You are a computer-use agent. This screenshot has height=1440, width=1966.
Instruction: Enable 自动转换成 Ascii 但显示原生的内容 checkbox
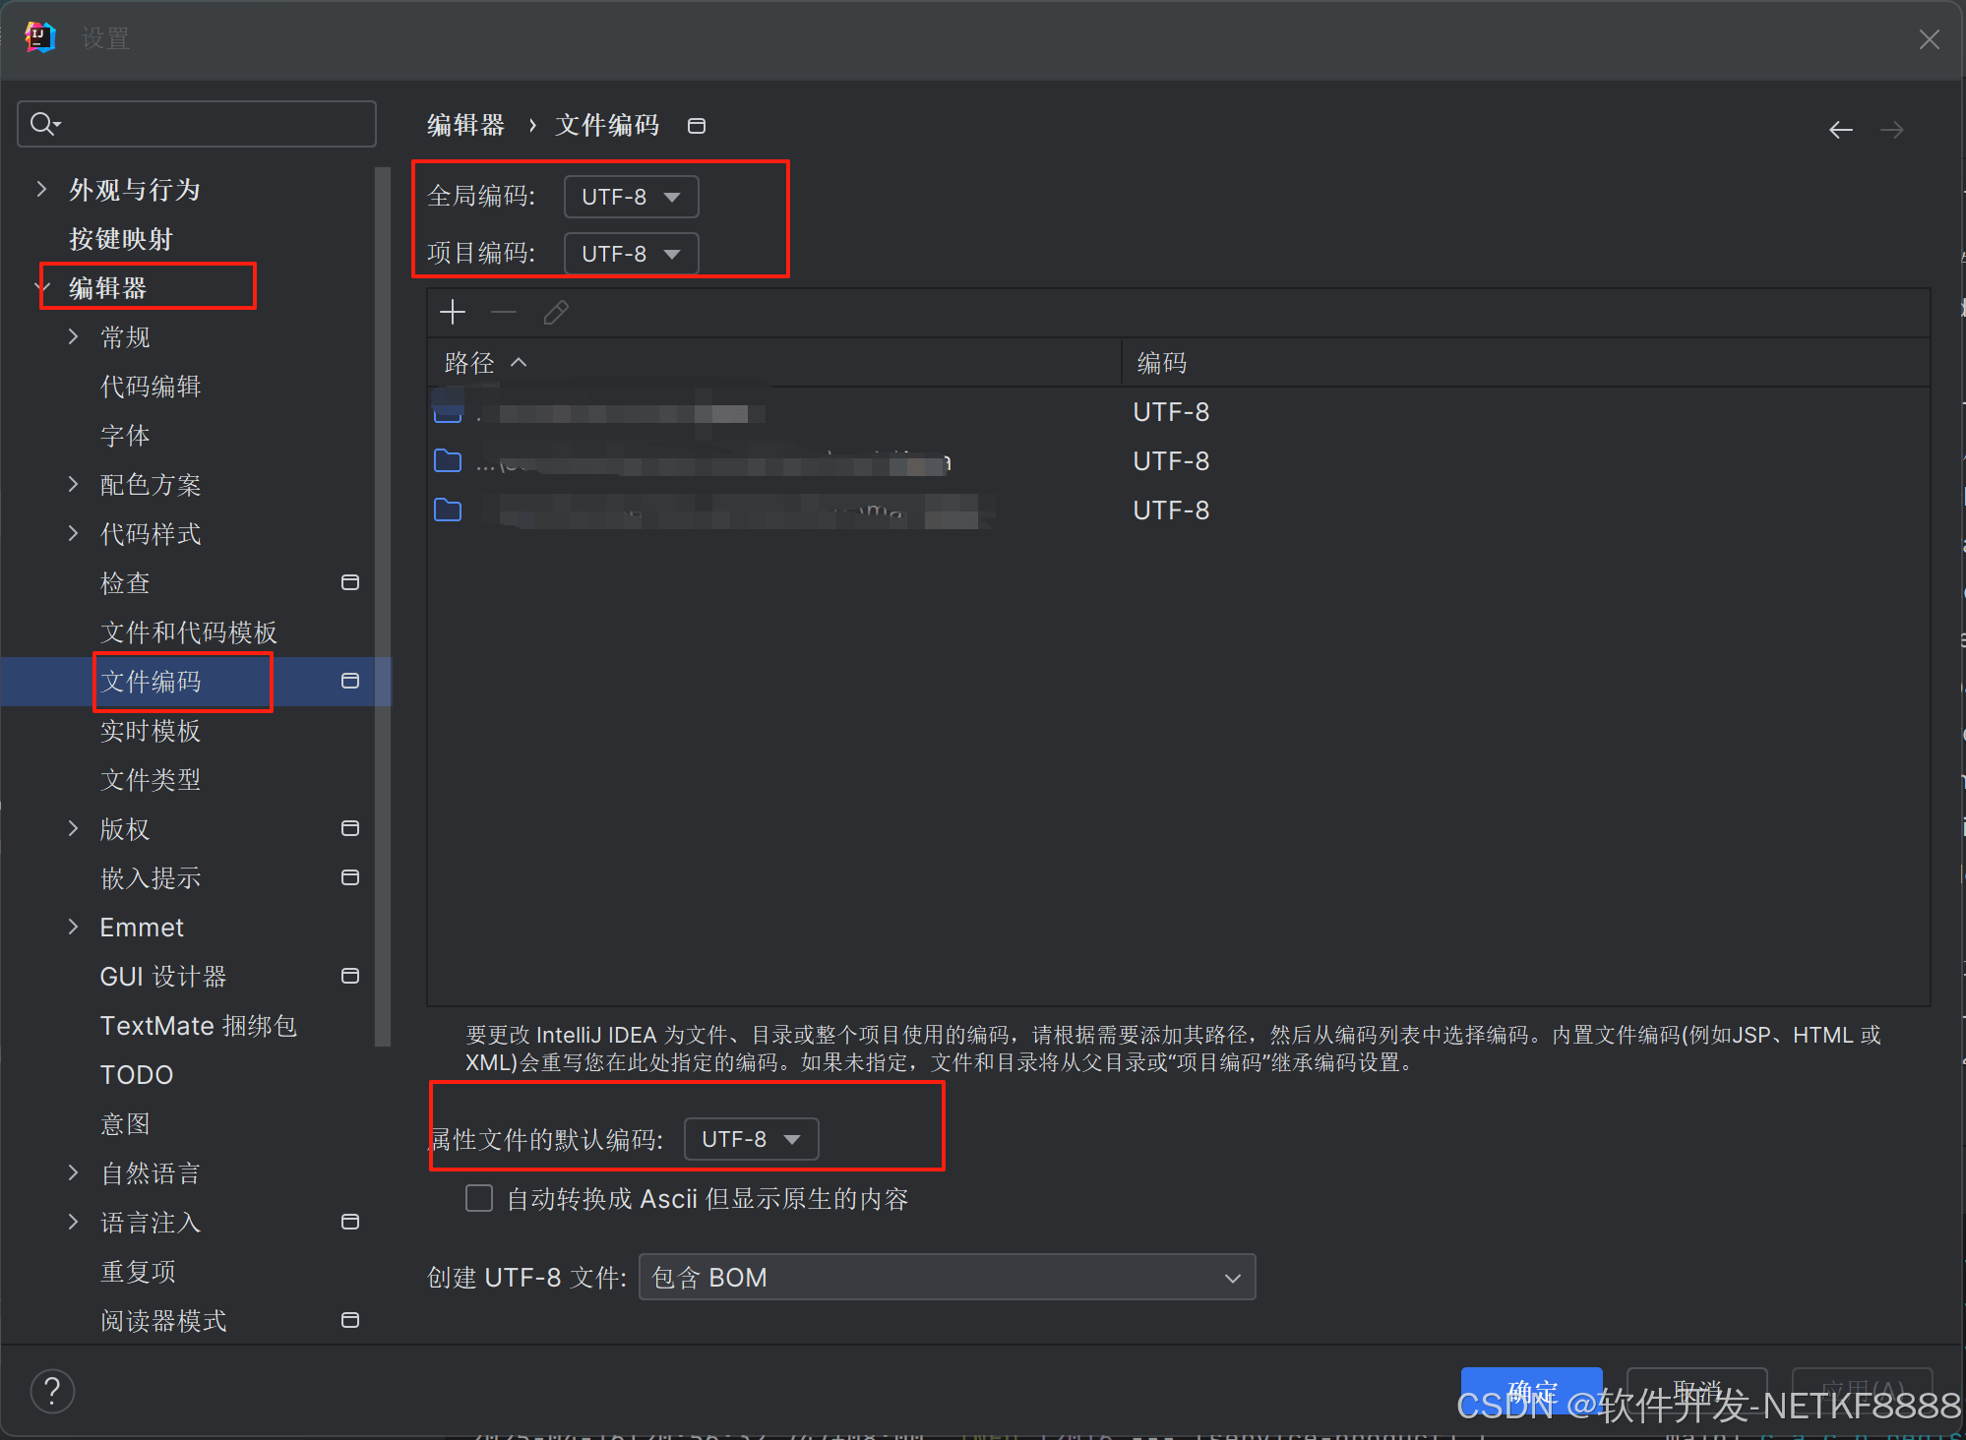(x=479, y=1198)
